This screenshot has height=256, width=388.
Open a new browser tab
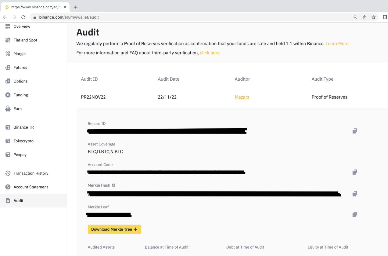coord(76,7)
